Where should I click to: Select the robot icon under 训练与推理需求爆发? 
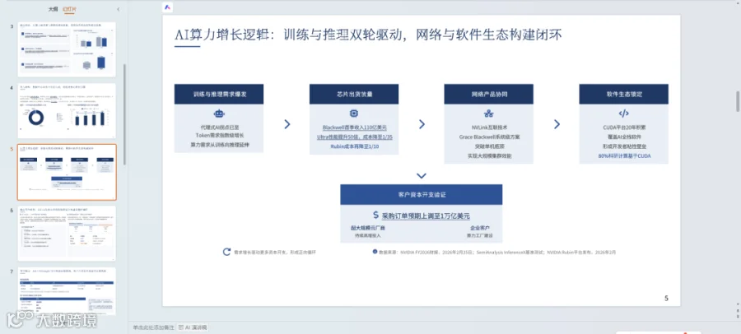219,114
